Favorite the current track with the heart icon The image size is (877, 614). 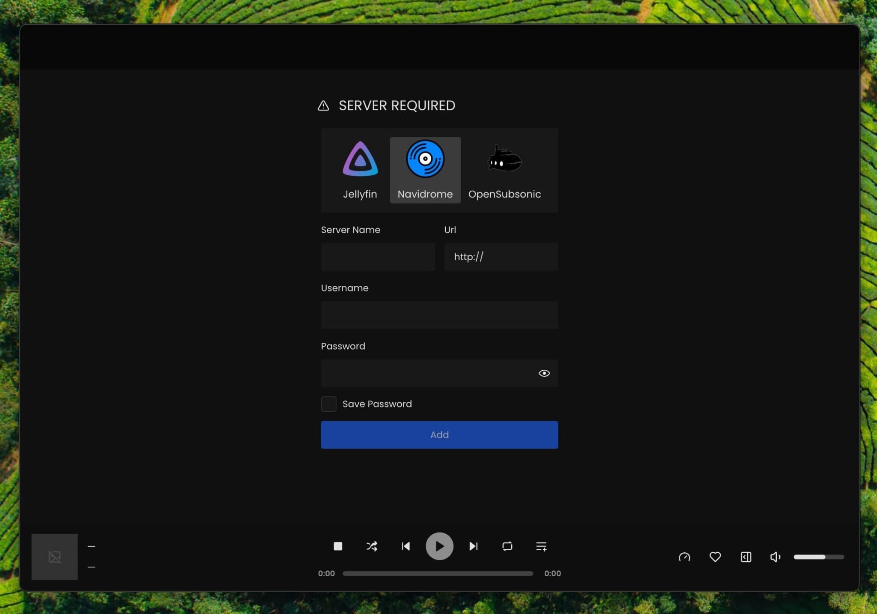(715, 557)
